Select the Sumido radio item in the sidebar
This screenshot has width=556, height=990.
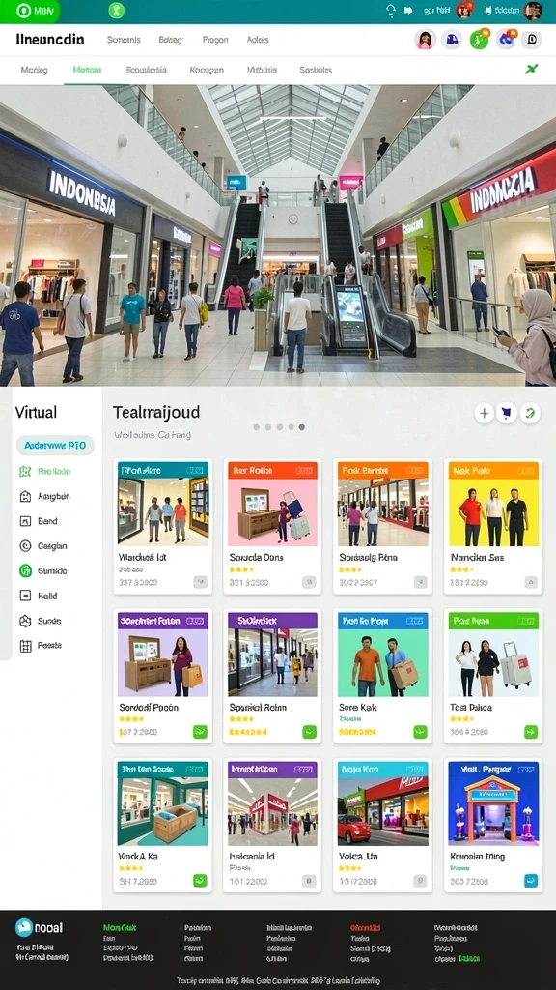click(26, 570)
